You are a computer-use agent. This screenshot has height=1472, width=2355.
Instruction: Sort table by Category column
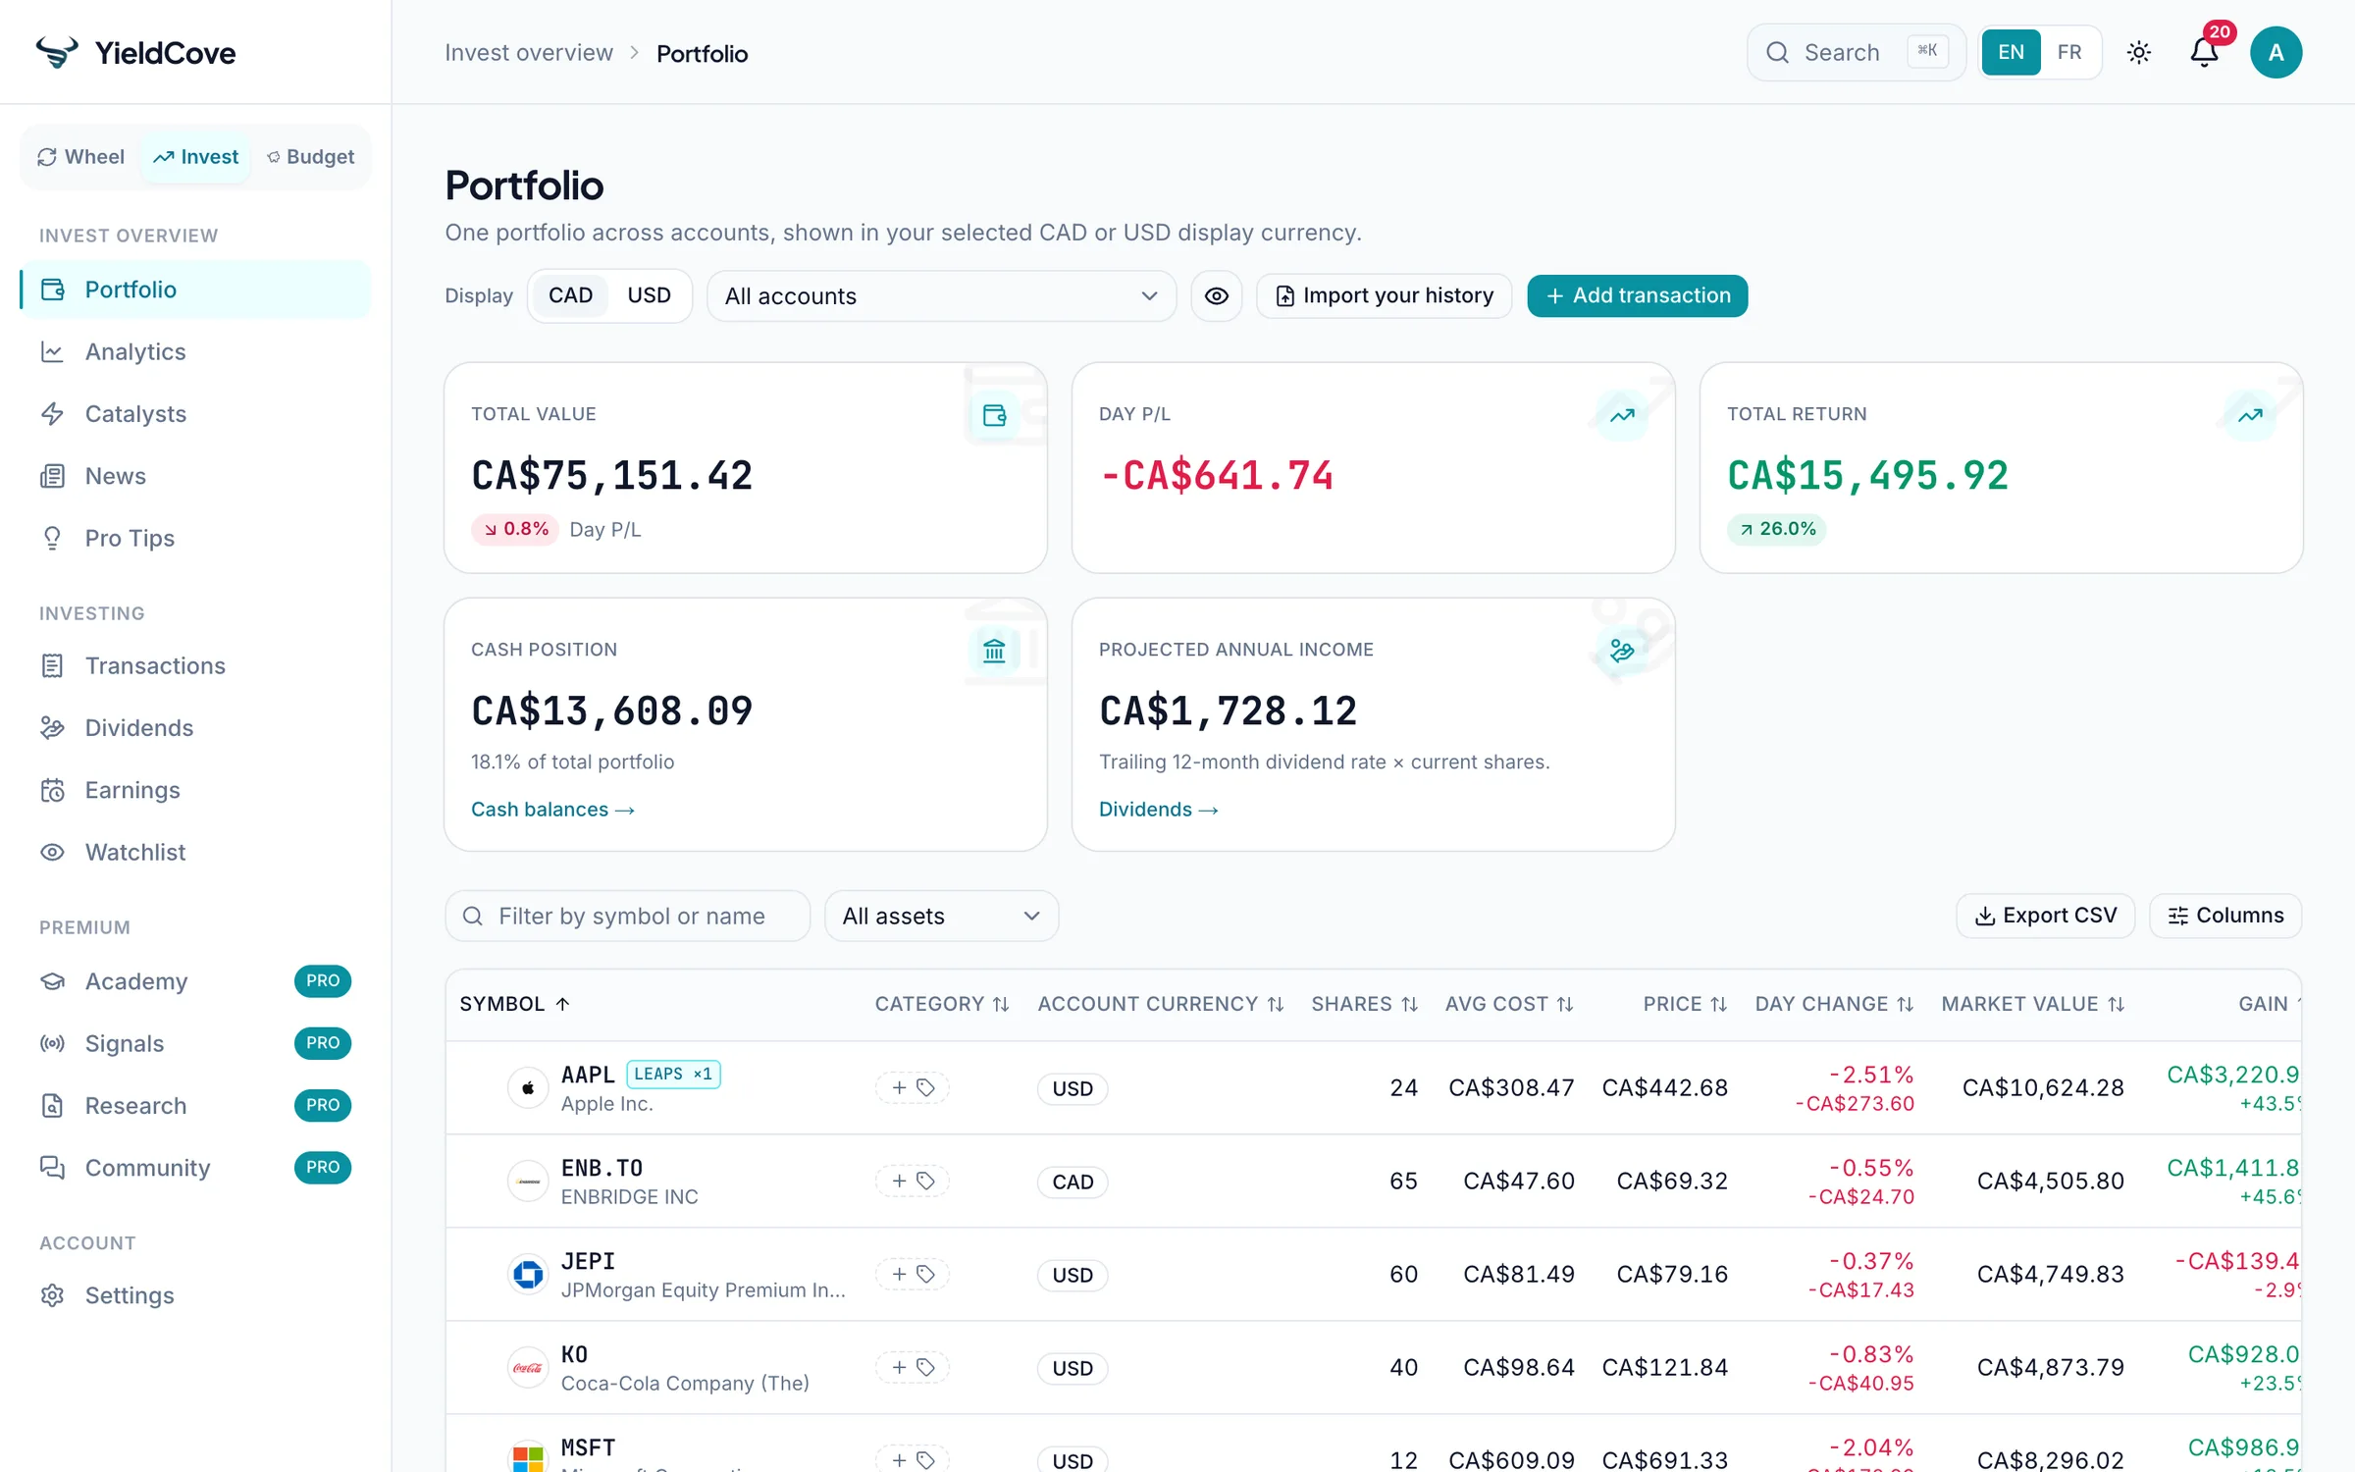click(941, 1004)
